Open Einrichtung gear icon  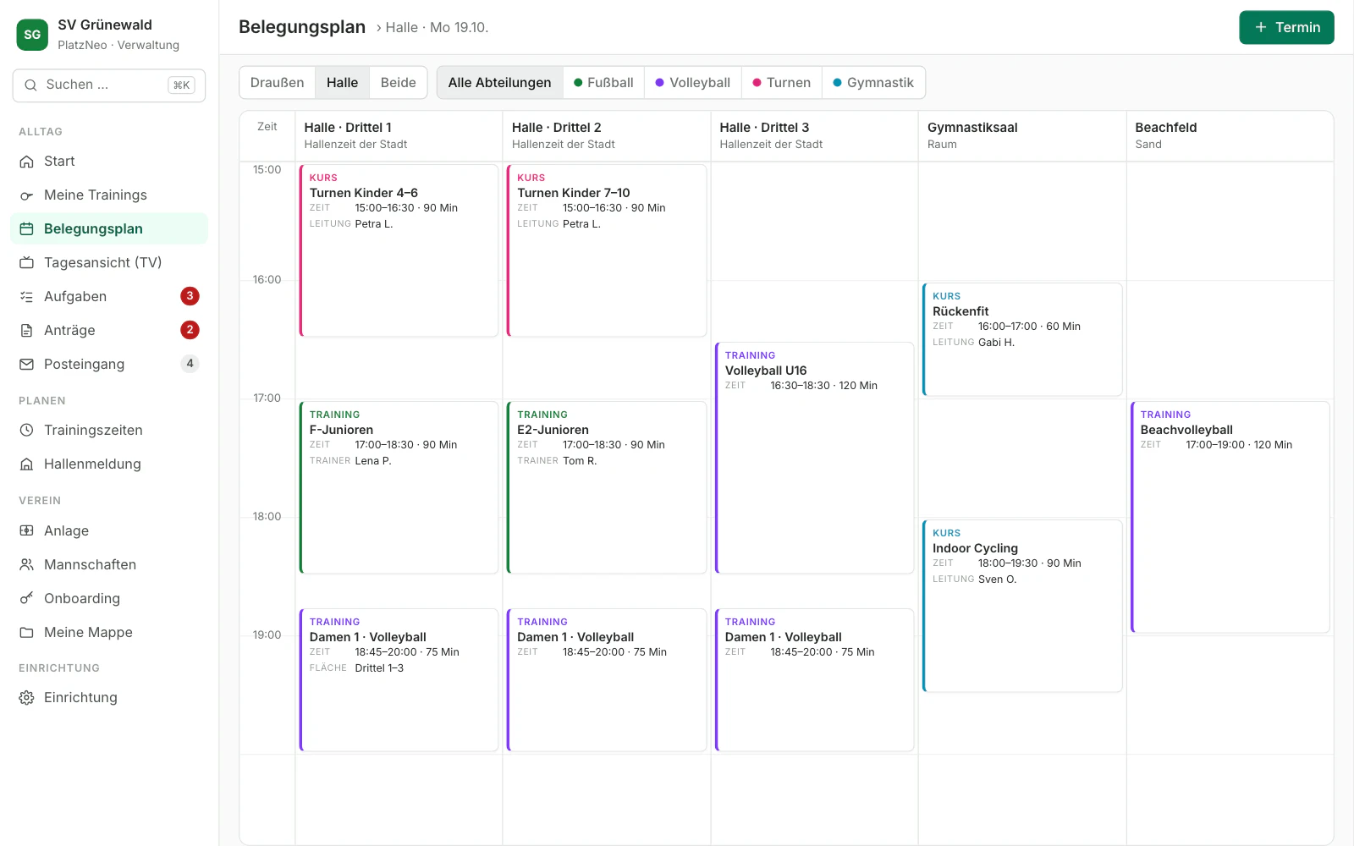(x=27, y=698)
